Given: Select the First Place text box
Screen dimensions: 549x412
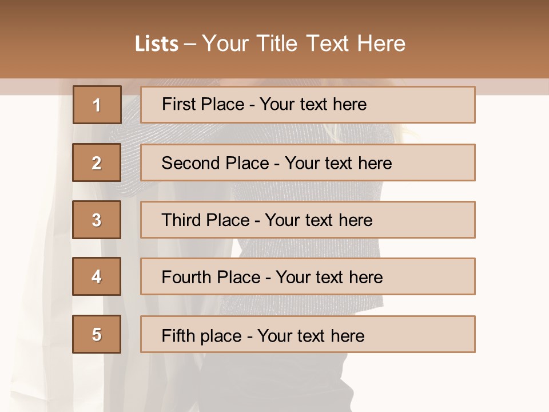Looking at the screenshot, I should (x=308, y=105).
